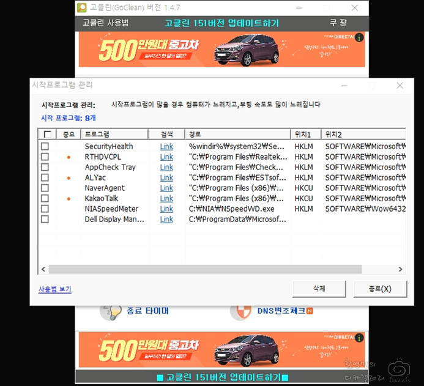Image resolution: width=424 pixels, height=386 pixels.
Task: Click the horizontal scrollbar thumb
Action: pyautogui.click(x=205, y=269)
